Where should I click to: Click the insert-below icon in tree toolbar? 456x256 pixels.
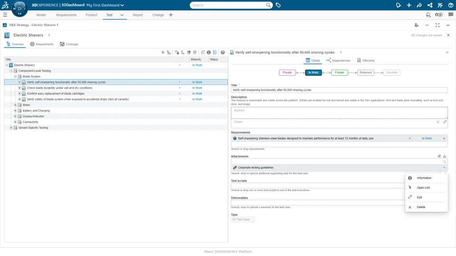click(x=182, y=53)
